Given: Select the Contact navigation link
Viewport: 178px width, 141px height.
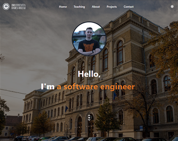Looking at the screenshot, I should pyautogui.click(x=129, y=7).
